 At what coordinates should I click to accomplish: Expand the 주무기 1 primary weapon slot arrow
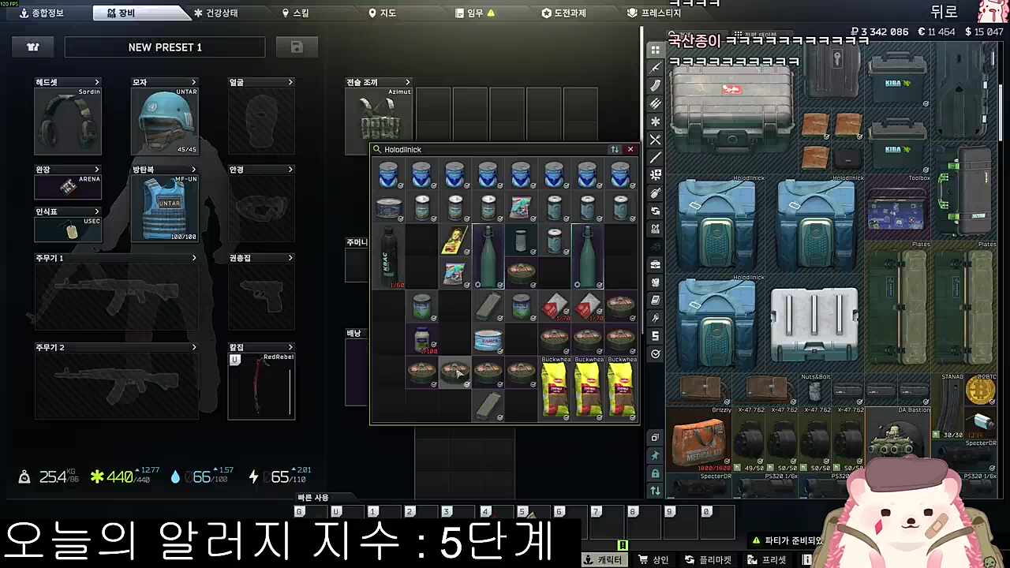pos(193,258)
